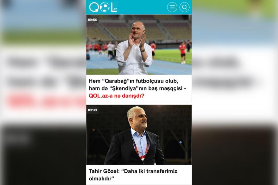Click the word "olmalıdır" in the second headline
The width and height of the screenshot is (278, 185).
coord(101,179)
